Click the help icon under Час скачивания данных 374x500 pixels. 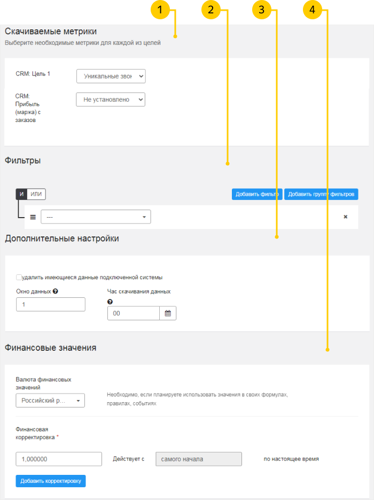110,302
